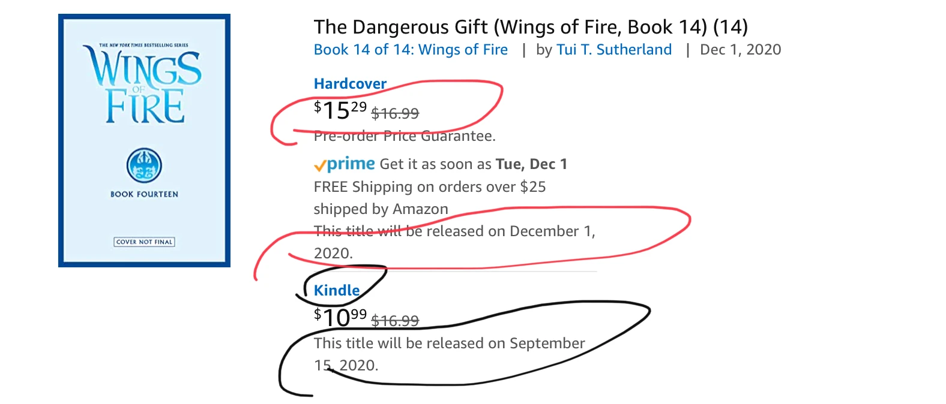Click the Cover Not Final label

pyautogui.click(x=144, y=242)
